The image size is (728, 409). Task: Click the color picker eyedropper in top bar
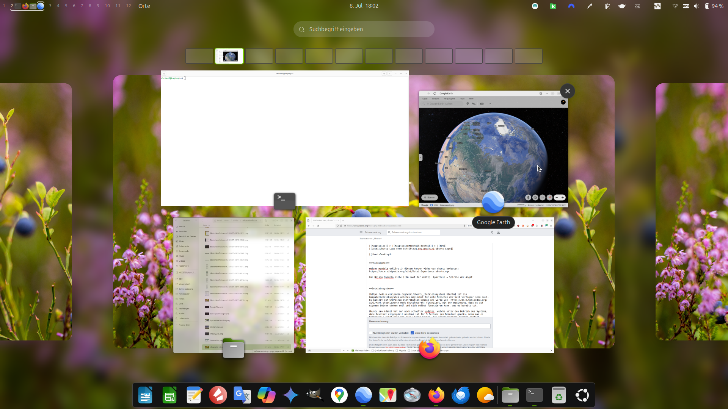[x=590, y=6]
